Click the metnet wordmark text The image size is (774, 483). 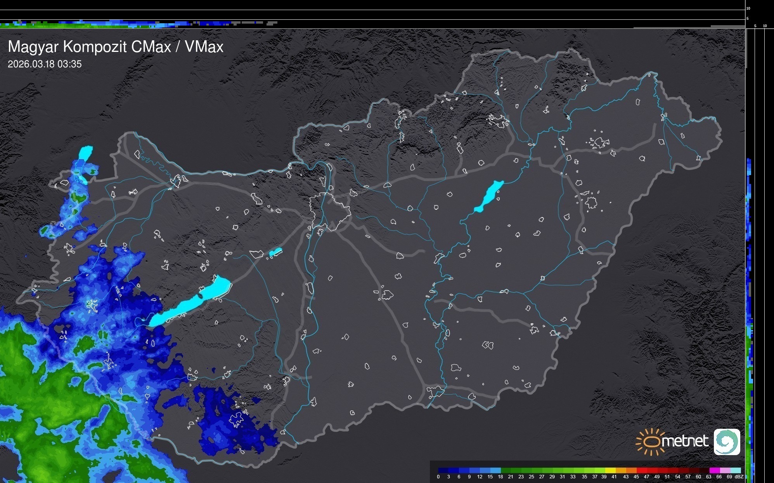(x=686, y=441)
